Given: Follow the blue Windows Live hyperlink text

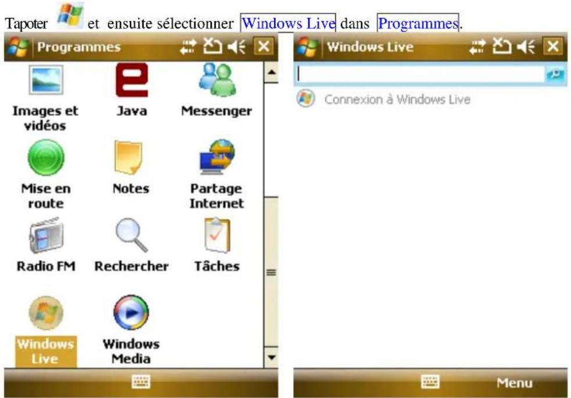Looking at the screenshot, I should click(x=288, y=23).
